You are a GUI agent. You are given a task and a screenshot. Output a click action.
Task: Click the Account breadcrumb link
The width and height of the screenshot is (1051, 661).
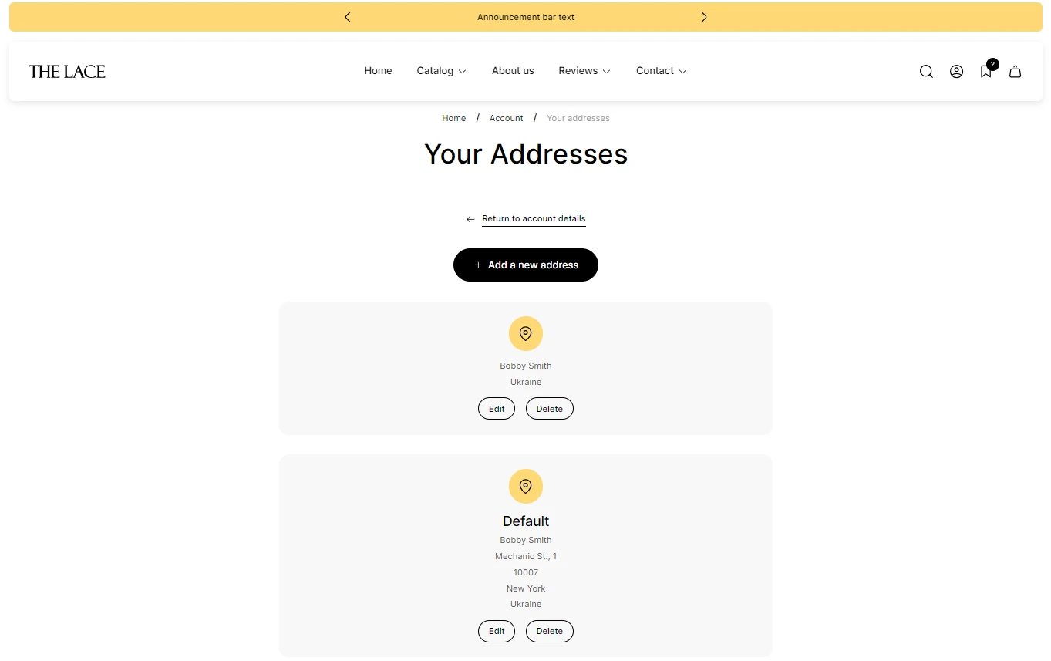coord(507,118)
